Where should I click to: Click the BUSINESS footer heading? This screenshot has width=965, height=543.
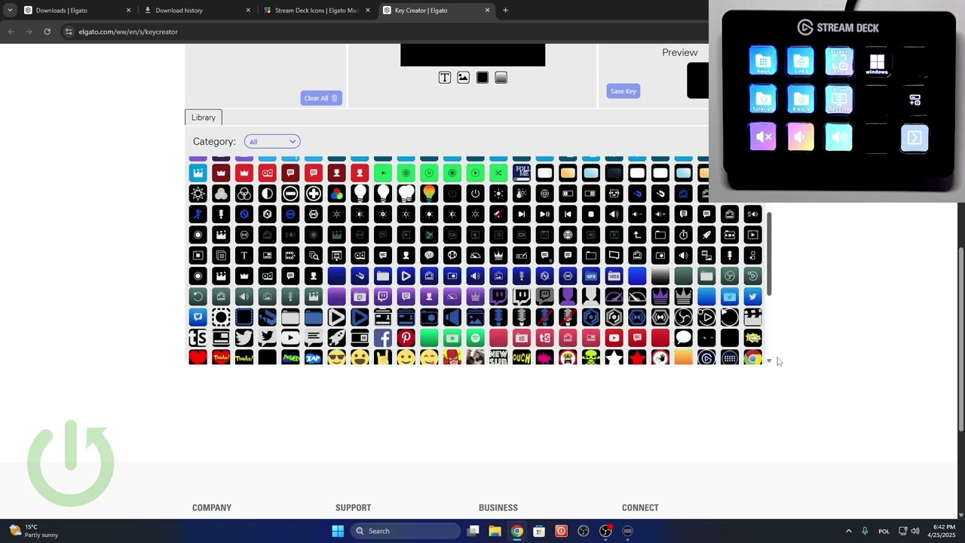498,508
